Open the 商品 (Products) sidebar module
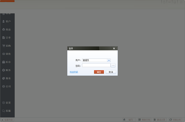Viewport: 185px width, 122px height. coord(6,29)
